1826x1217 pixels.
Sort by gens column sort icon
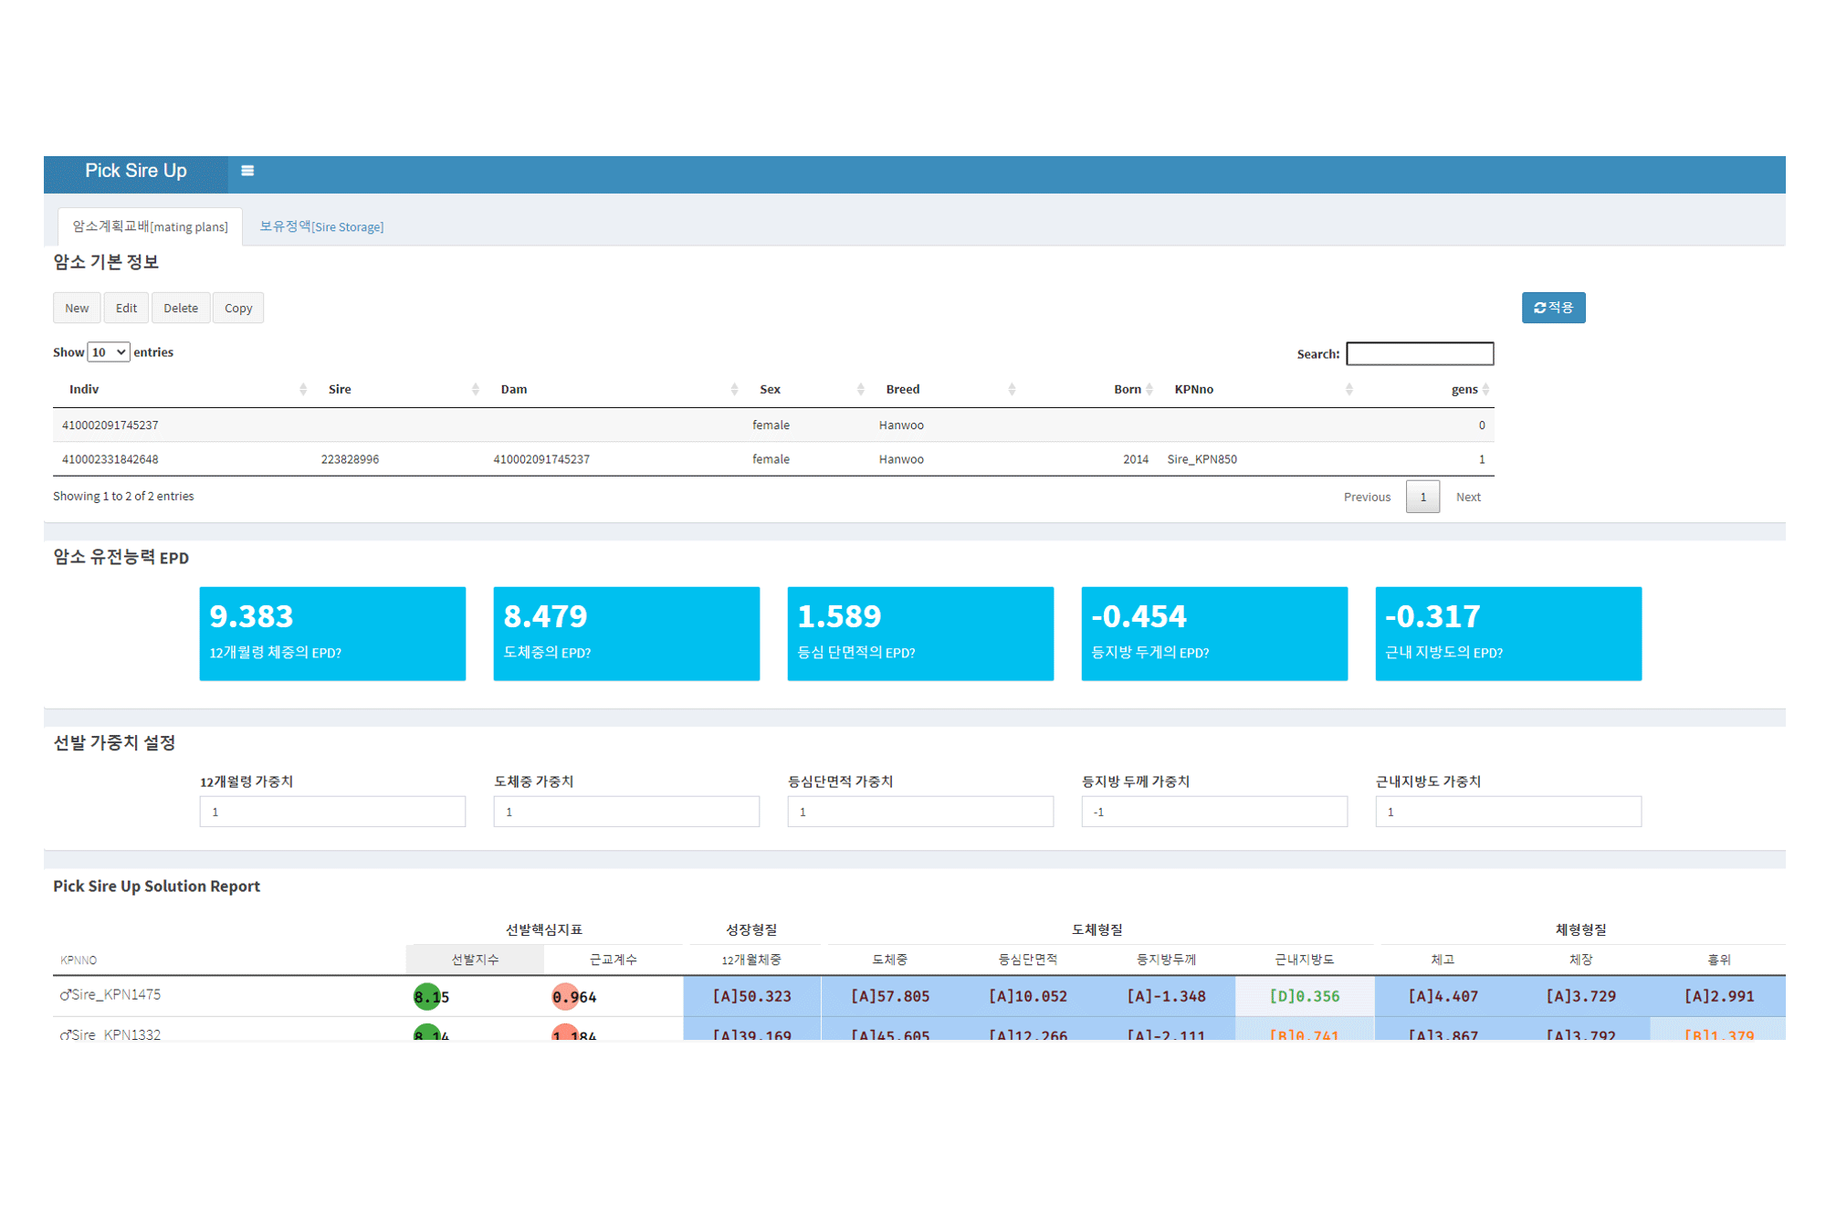[x=1485, y=390]
